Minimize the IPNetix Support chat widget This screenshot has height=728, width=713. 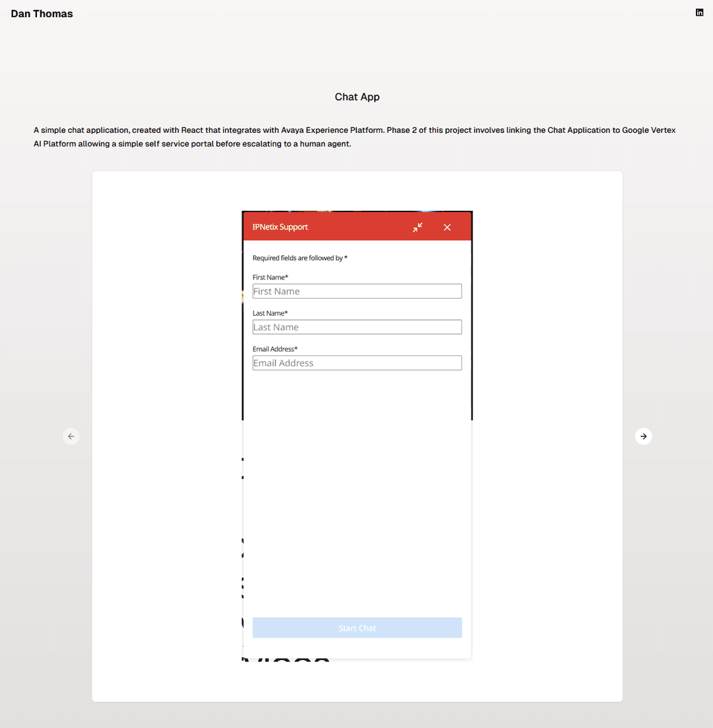[417, 227]
